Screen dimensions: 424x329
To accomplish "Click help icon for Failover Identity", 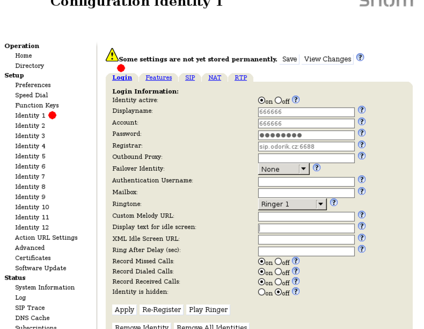I will coord(317,168).
